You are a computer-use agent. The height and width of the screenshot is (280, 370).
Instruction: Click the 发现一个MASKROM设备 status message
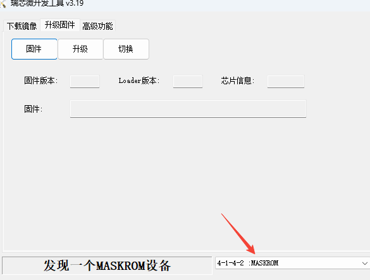107,265
